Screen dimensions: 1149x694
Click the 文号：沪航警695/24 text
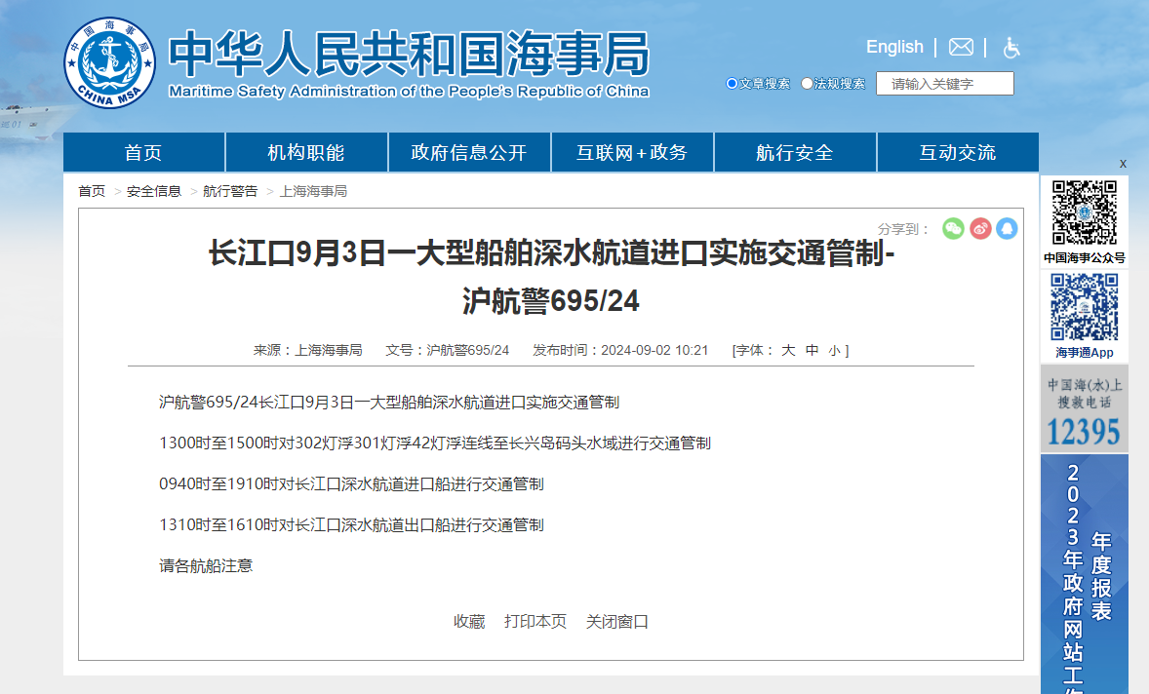coord(447,351)
